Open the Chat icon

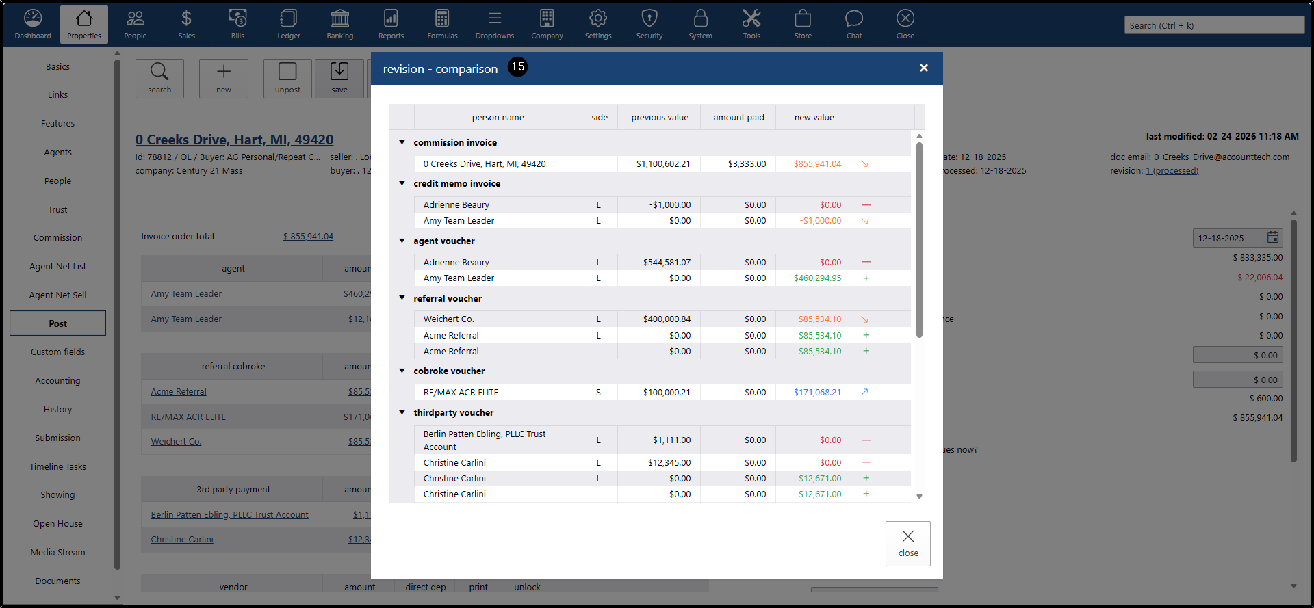click(x=853, y=24)
